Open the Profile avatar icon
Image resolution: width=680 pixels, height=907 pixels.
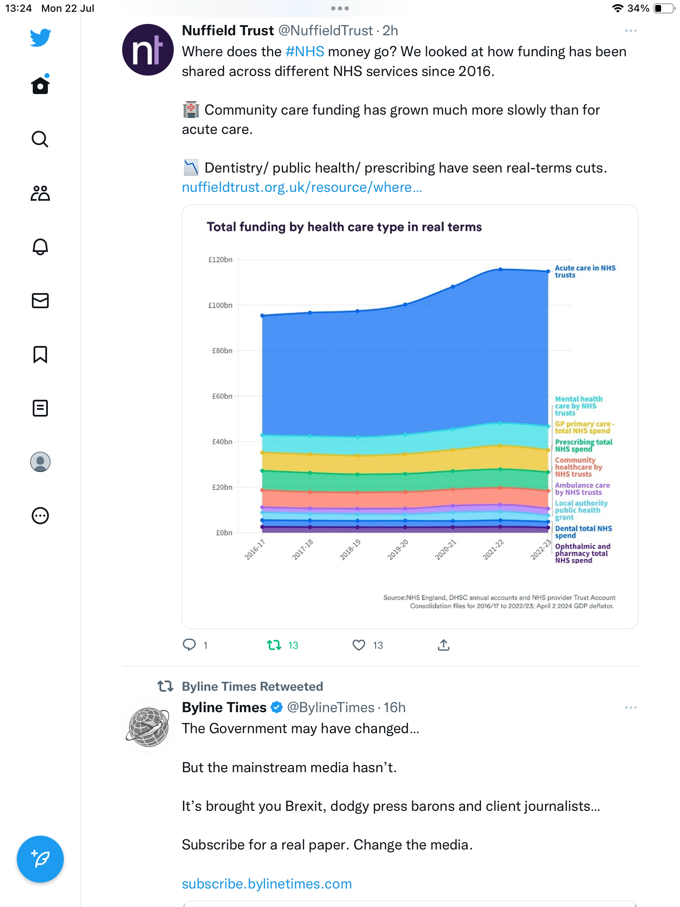pos(40,462)
